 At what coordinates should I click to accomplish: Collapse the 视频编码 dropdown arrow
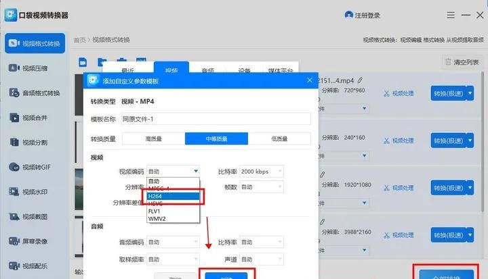pos(196,171)
